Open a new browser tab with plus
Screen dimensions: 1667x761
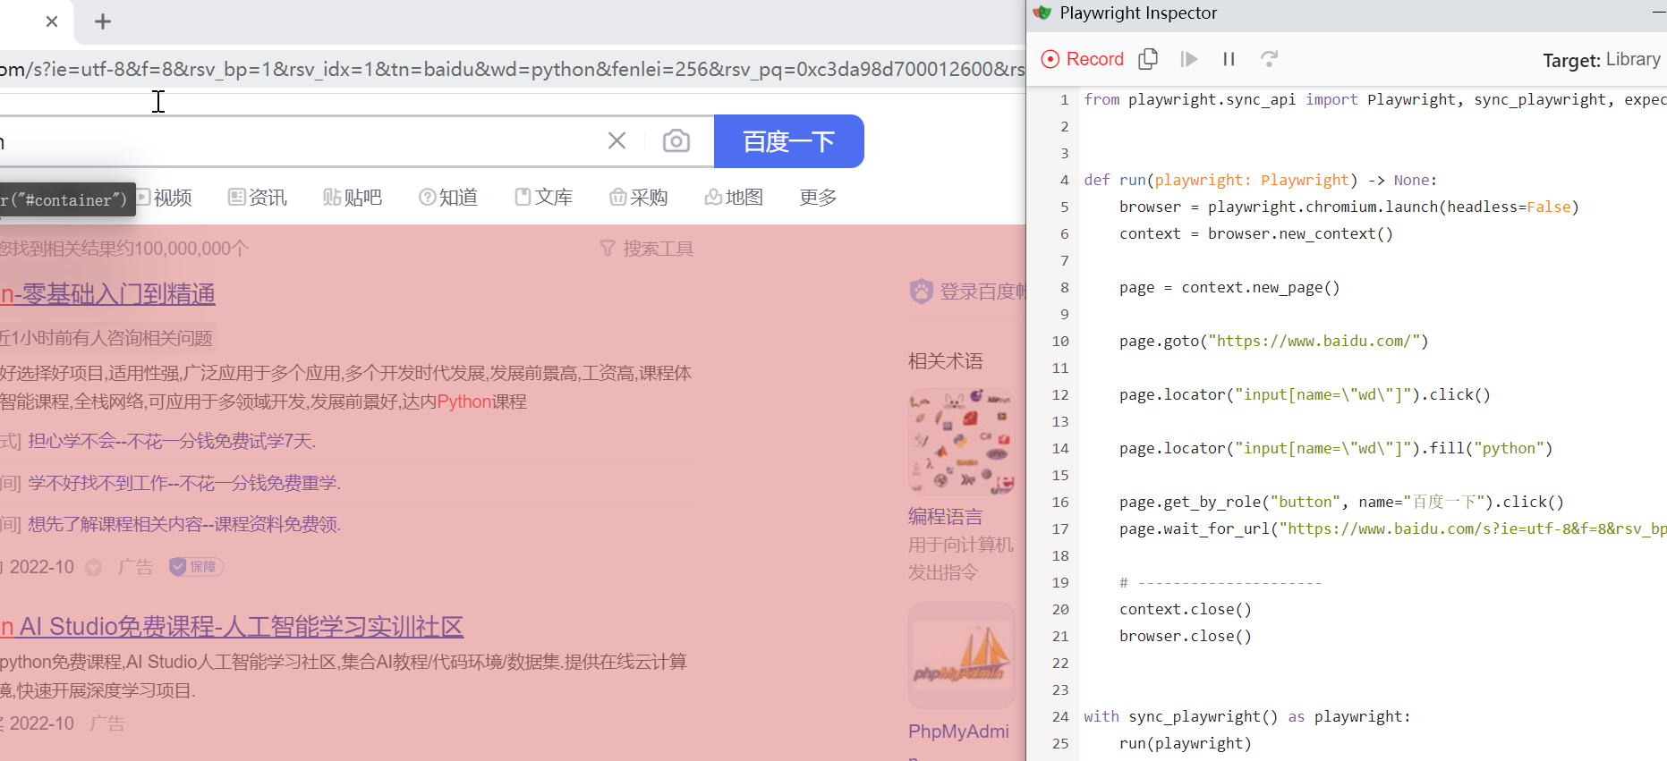[103, 21]
